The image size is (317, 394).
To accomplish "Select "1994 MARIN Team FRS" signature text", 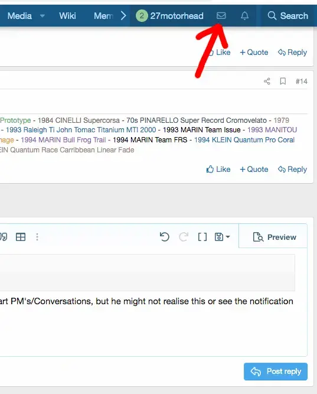I will click(150, 140).
